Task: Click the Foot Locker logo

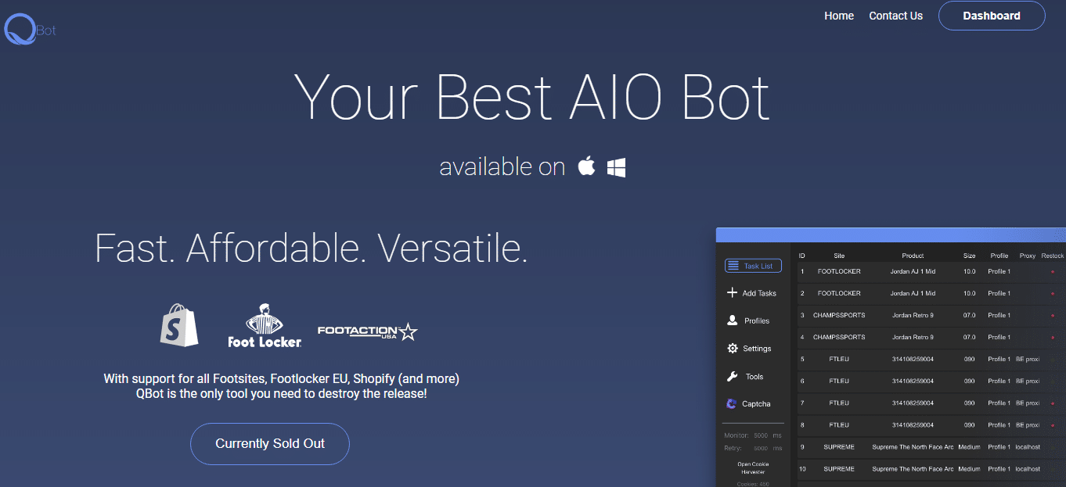Action: pyautogui.click(x=265, y=325)
